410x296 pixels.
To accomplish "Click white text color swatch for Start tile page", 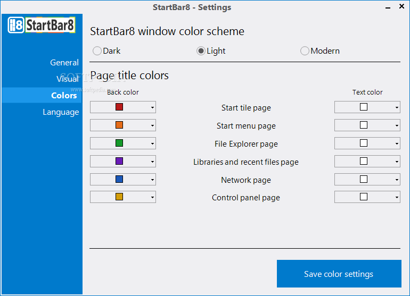I will click(364, 107).
